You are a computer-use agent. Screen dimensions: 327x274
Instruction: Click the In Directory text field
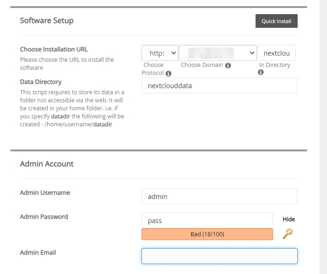tap(276, 53)
